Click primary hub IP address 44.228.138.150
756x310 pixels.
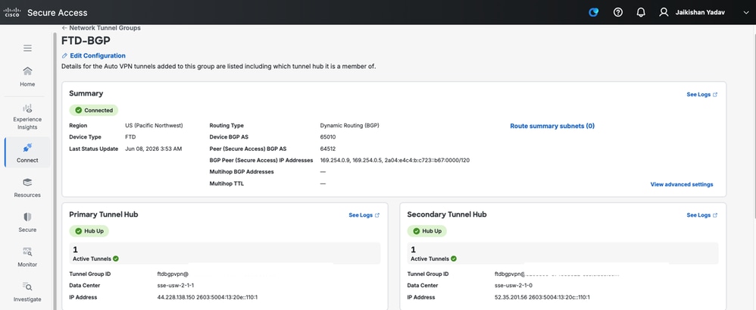pyautogui.click(x=176, y=297)
